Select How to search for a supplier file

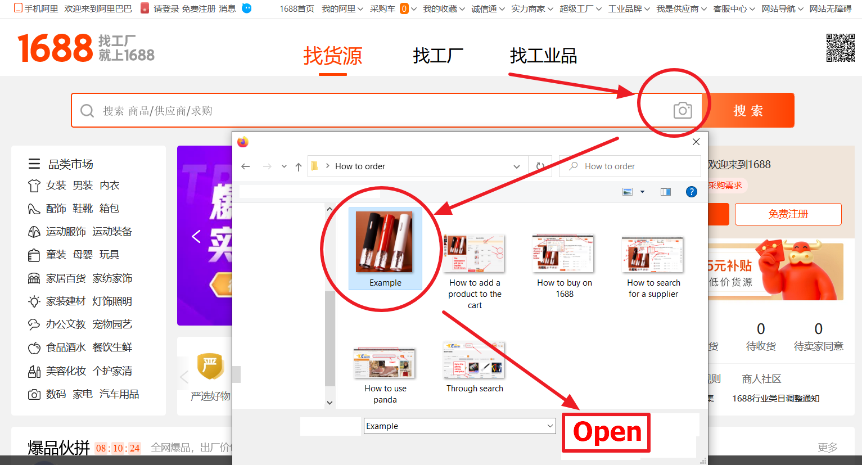tap(653, 267)
